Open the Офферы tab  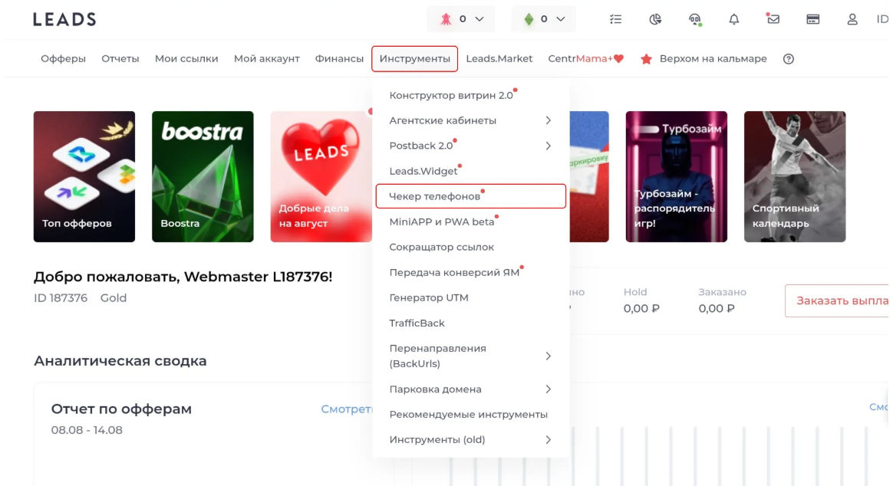[x=63, y=58]
